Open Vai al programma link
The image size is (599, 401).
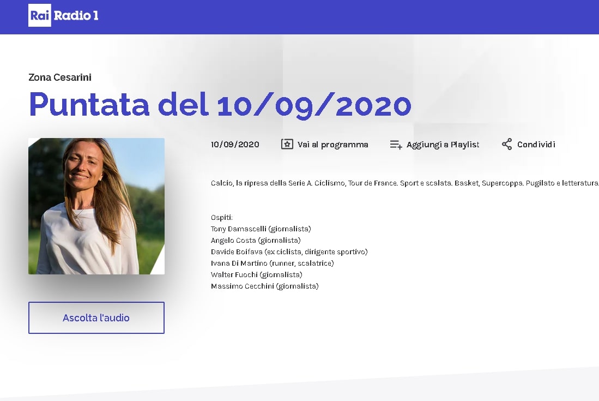click(332, 145)
